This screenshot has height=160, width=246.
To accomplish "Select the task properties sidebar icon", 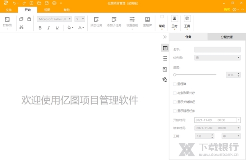I will pos(165,48).
